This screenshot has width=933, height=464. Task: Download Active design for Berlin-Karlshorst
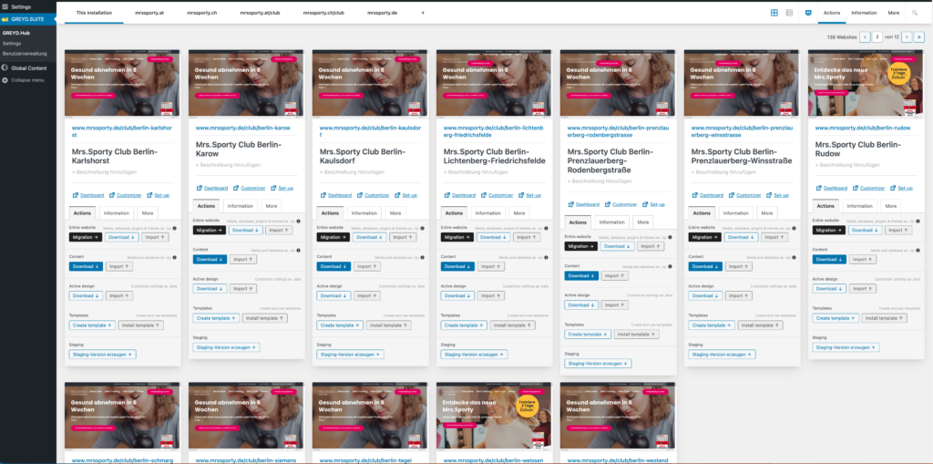click(86, 296)
